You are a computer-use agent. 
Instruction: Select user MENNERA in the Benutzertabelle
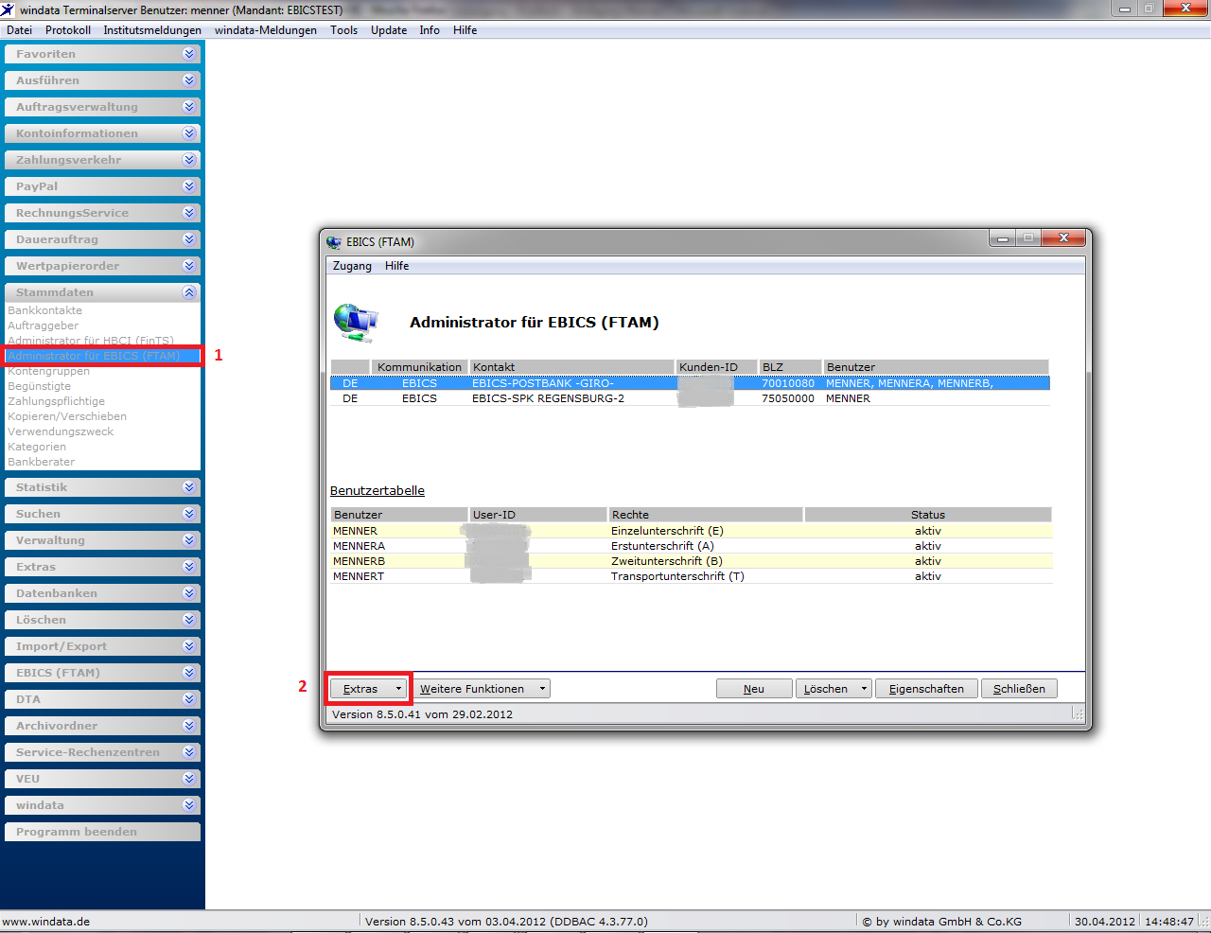[x=691, y=546]
